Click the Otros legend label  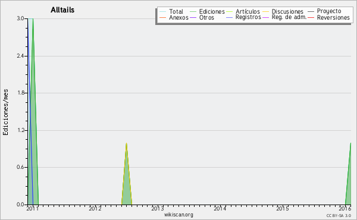tap(206, 17)
